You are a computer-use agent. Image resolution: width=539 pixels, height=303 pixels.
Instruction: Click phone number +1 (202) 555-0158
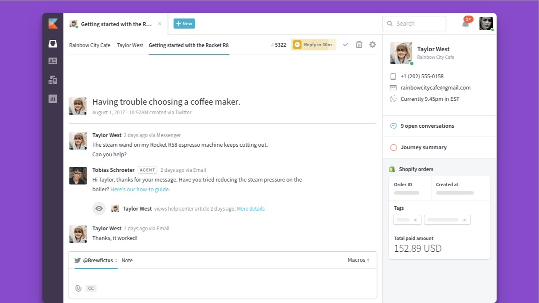422,76
